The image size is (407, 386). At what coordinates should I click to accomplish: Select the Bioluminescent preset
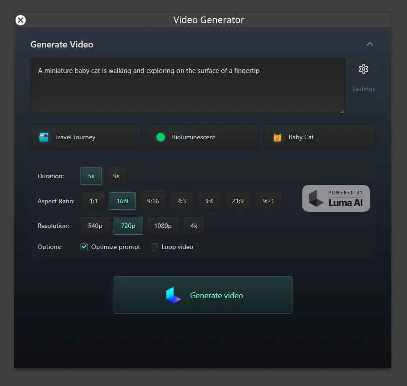pyautogui.click(x=203, y=137)
